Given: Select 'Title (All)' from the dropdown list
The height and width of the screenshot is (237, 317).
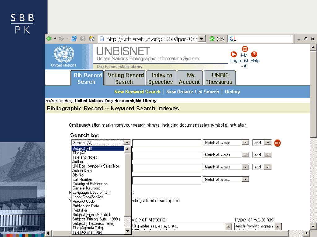Looking at the screenshot, I should [98, 153].
